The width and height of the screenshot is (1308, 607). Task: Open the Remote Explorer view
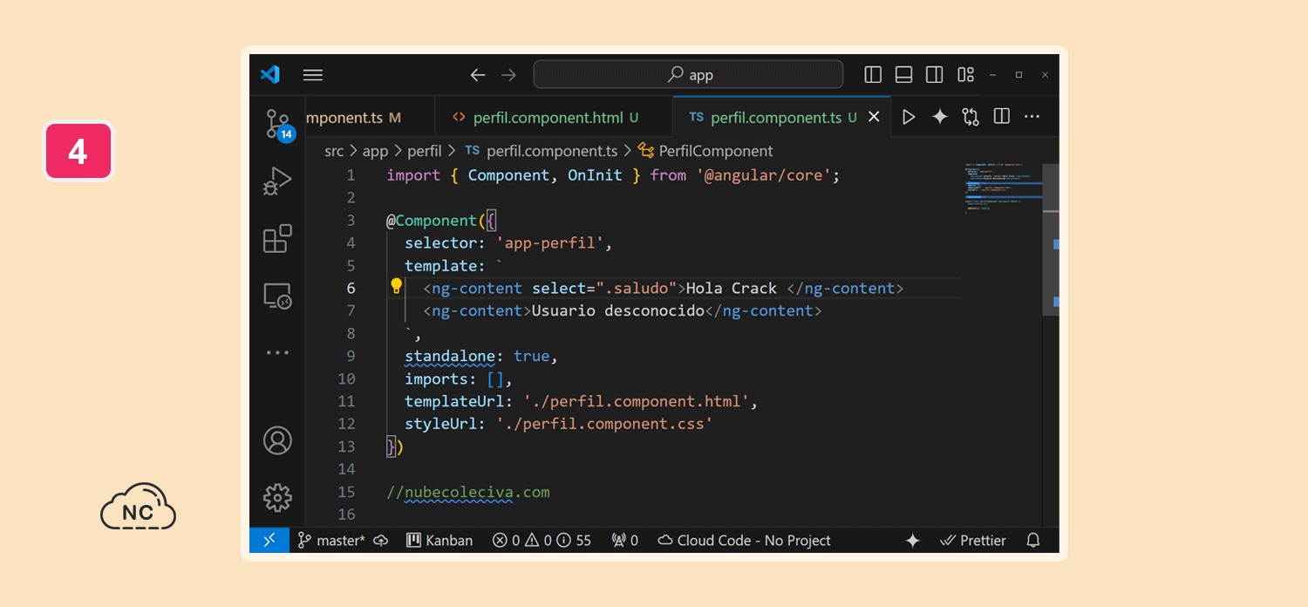[x=277, y=297]
